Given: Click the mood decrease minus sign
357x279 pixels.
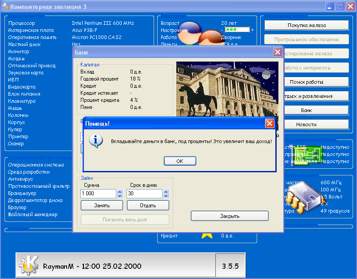Looking at the screenshot, I should [x=222, y=30].
